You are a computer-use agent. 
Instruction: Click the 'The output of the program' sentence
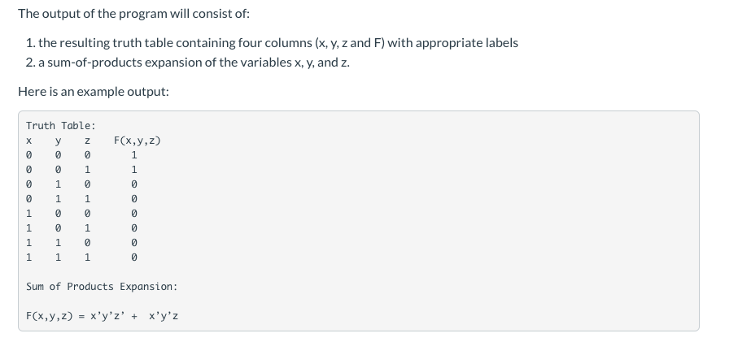(x=133, y=13)
